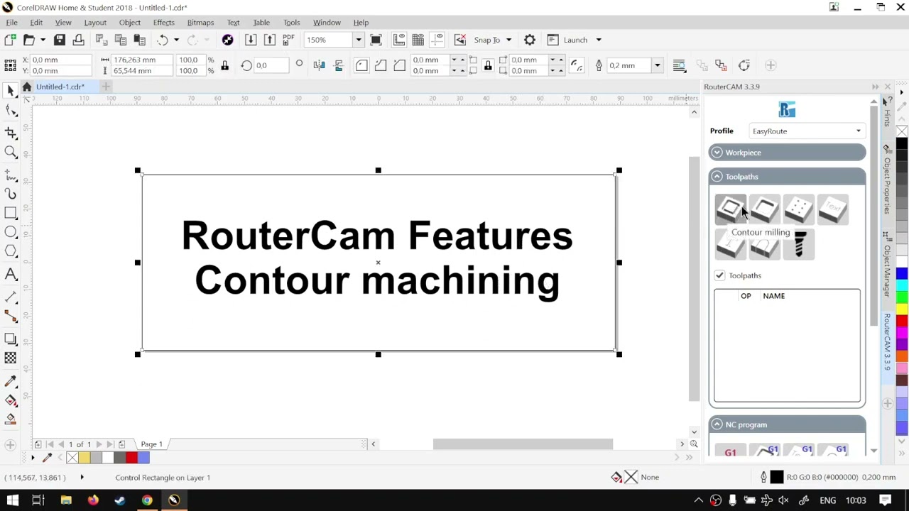The image size is (909, 511).
Task: Click the Publish to PDF icon
Action: [288, 40]
